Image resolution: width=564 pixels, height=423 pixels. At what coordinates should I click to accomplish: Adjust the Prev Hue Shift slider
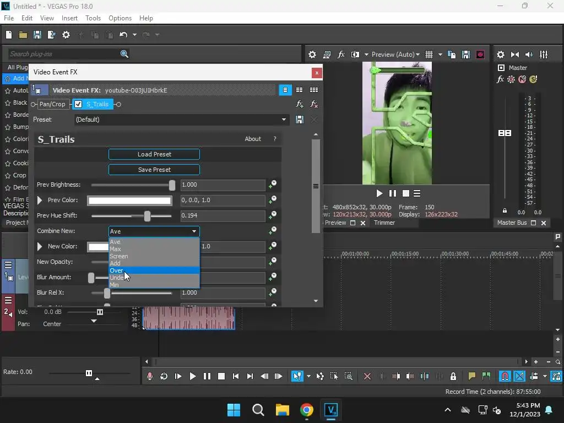147,216
